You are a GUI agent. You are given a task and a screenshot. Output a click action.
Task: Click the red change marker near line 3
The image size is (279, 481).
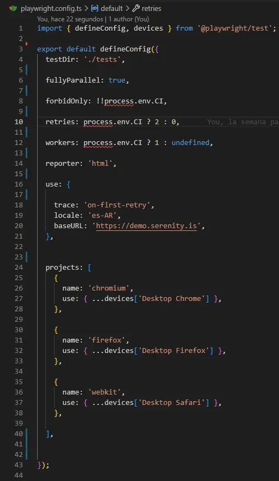(x=27, y=44)
